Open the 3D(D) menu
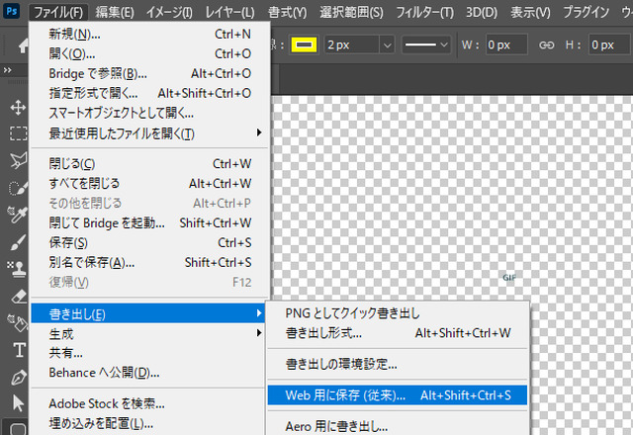The image size is (633, 435). point(482,13)
